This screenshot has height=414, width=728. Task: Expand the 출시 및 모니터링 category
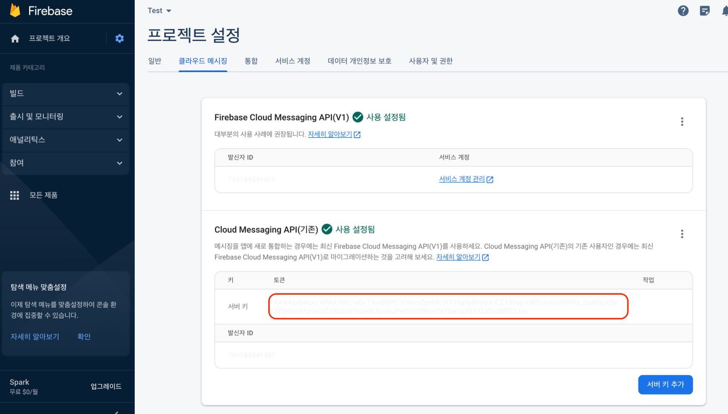(66, 117)
